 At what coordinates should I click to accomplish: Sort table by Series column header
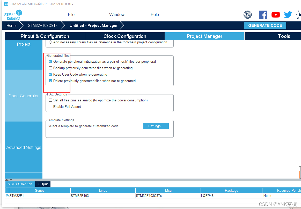point(40,190)
